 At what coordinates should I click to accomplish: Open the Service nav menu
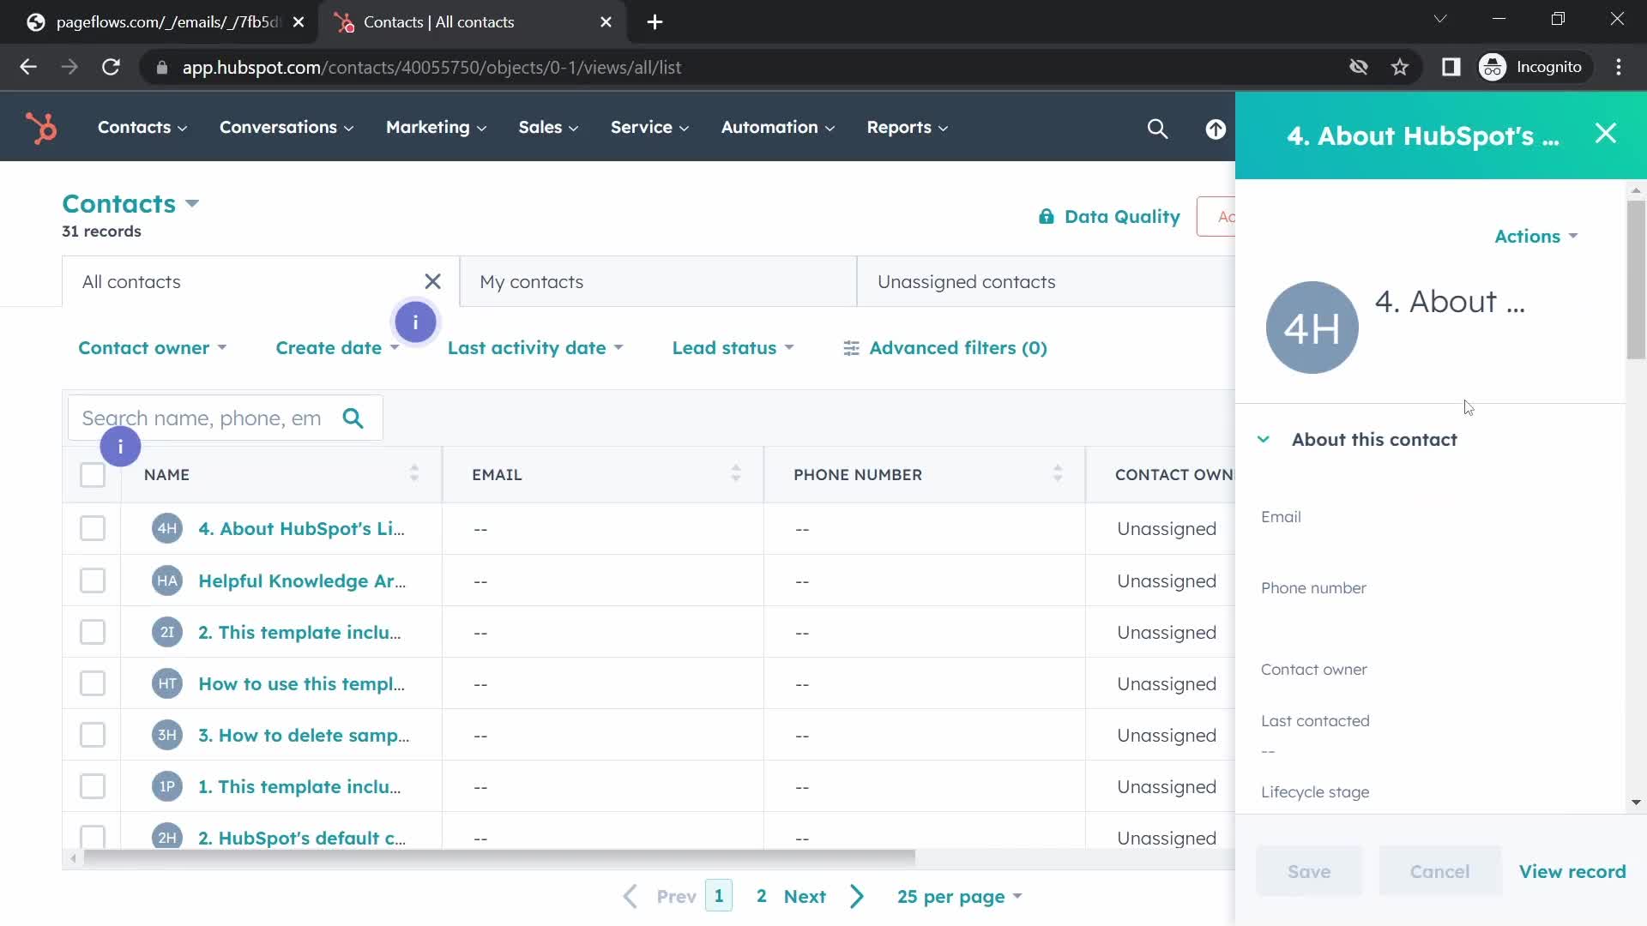coord(649,128)
